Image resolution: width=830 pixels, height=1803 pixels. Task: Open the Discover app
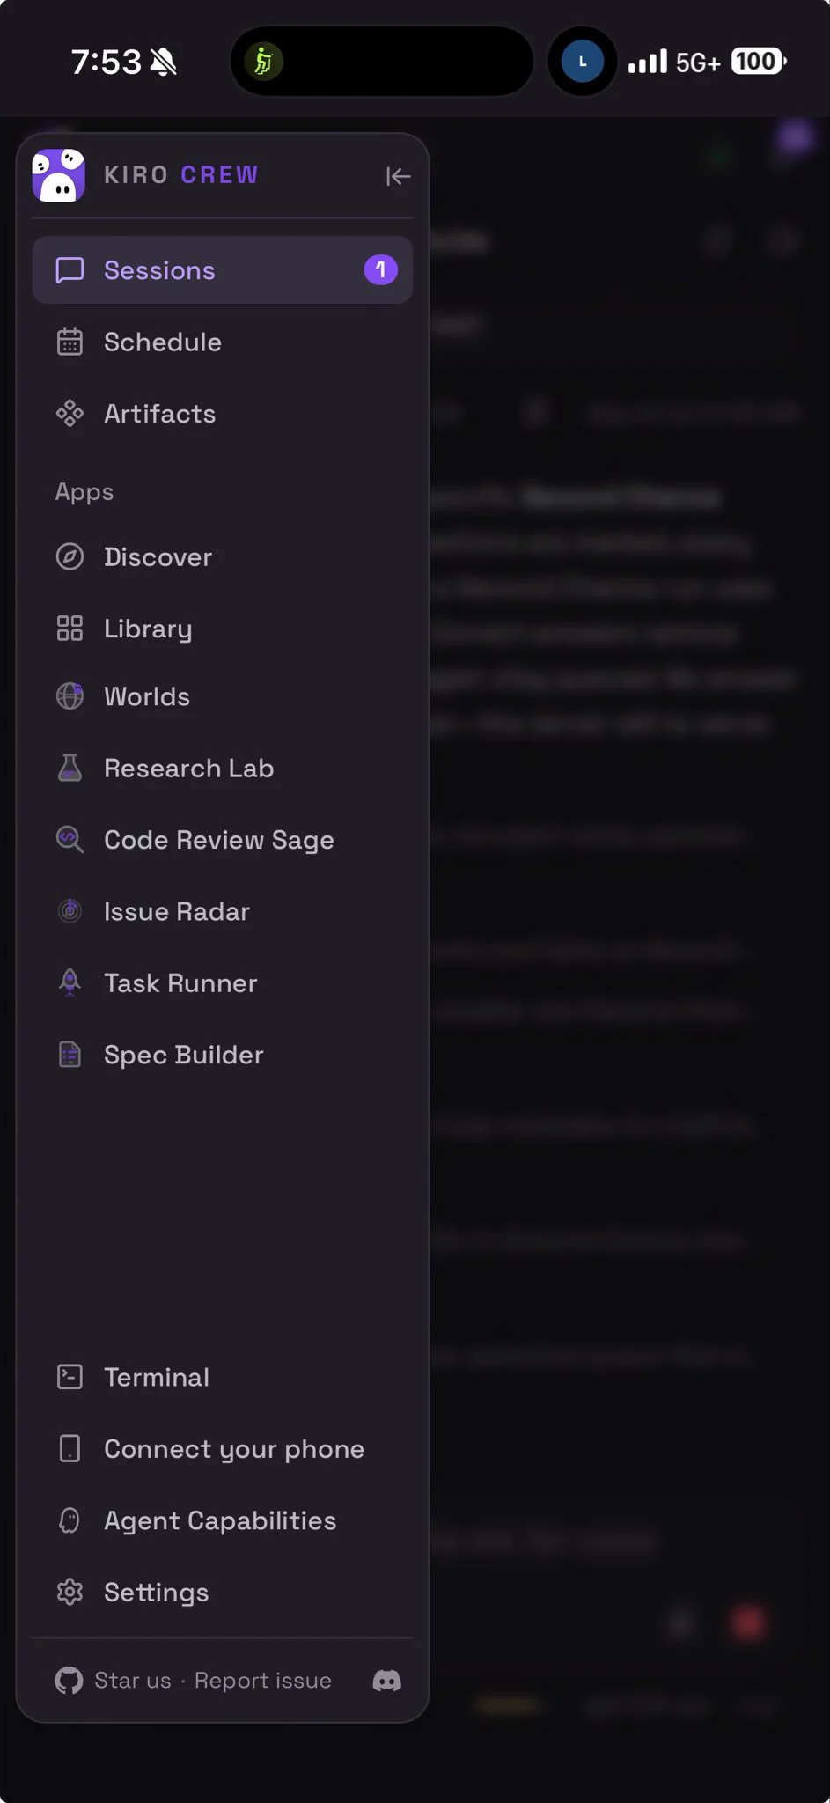click(x=223, y=557)
